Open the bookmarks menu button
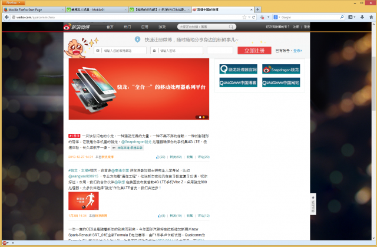Screen dimensions: 377x247 tap(352, 17)
